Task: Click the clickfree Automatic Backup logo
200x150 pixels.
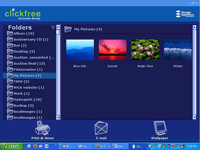Action: pyautogui.click(x=23, y=14)
